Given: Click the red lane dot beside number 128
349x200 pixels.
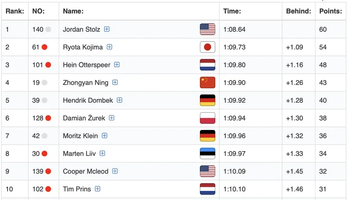Looking at the screenshot, I should tap(48, 118).
